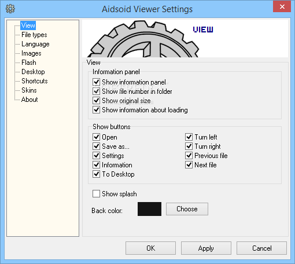Open Language settings page

tap(35, 44)
